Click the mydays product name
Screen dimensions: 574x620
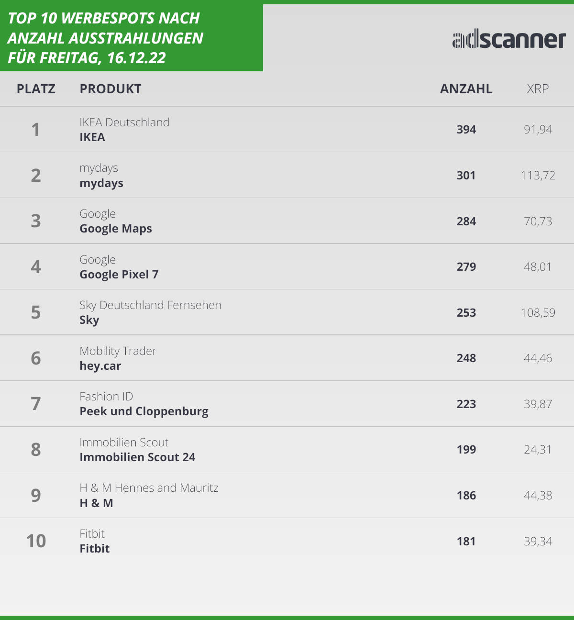coord(101,183)
